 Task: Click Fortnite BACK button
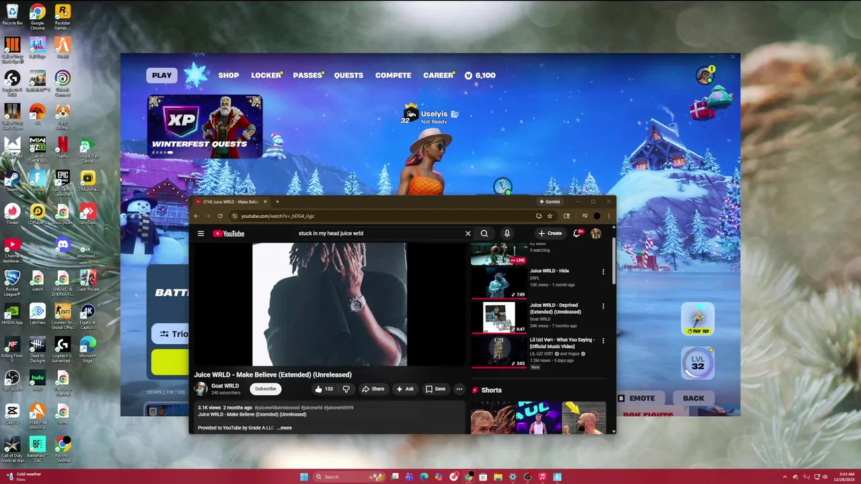(694, 398)
